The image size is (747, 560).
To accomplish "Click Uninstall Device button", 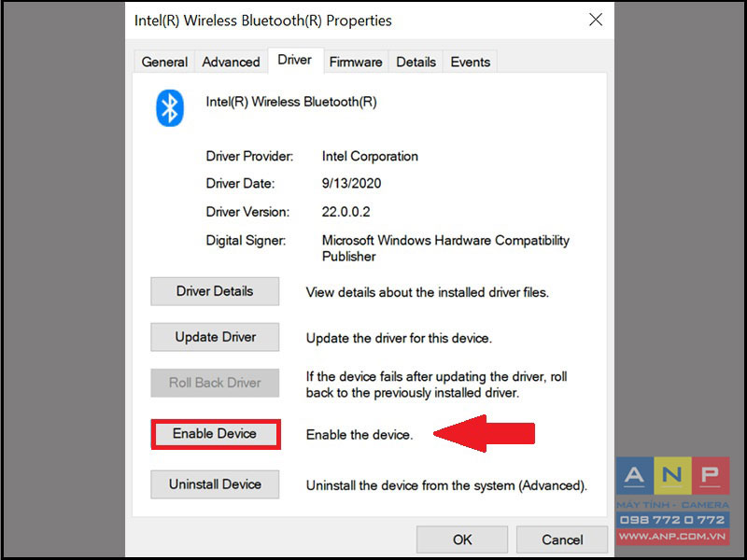I will 215,484.
